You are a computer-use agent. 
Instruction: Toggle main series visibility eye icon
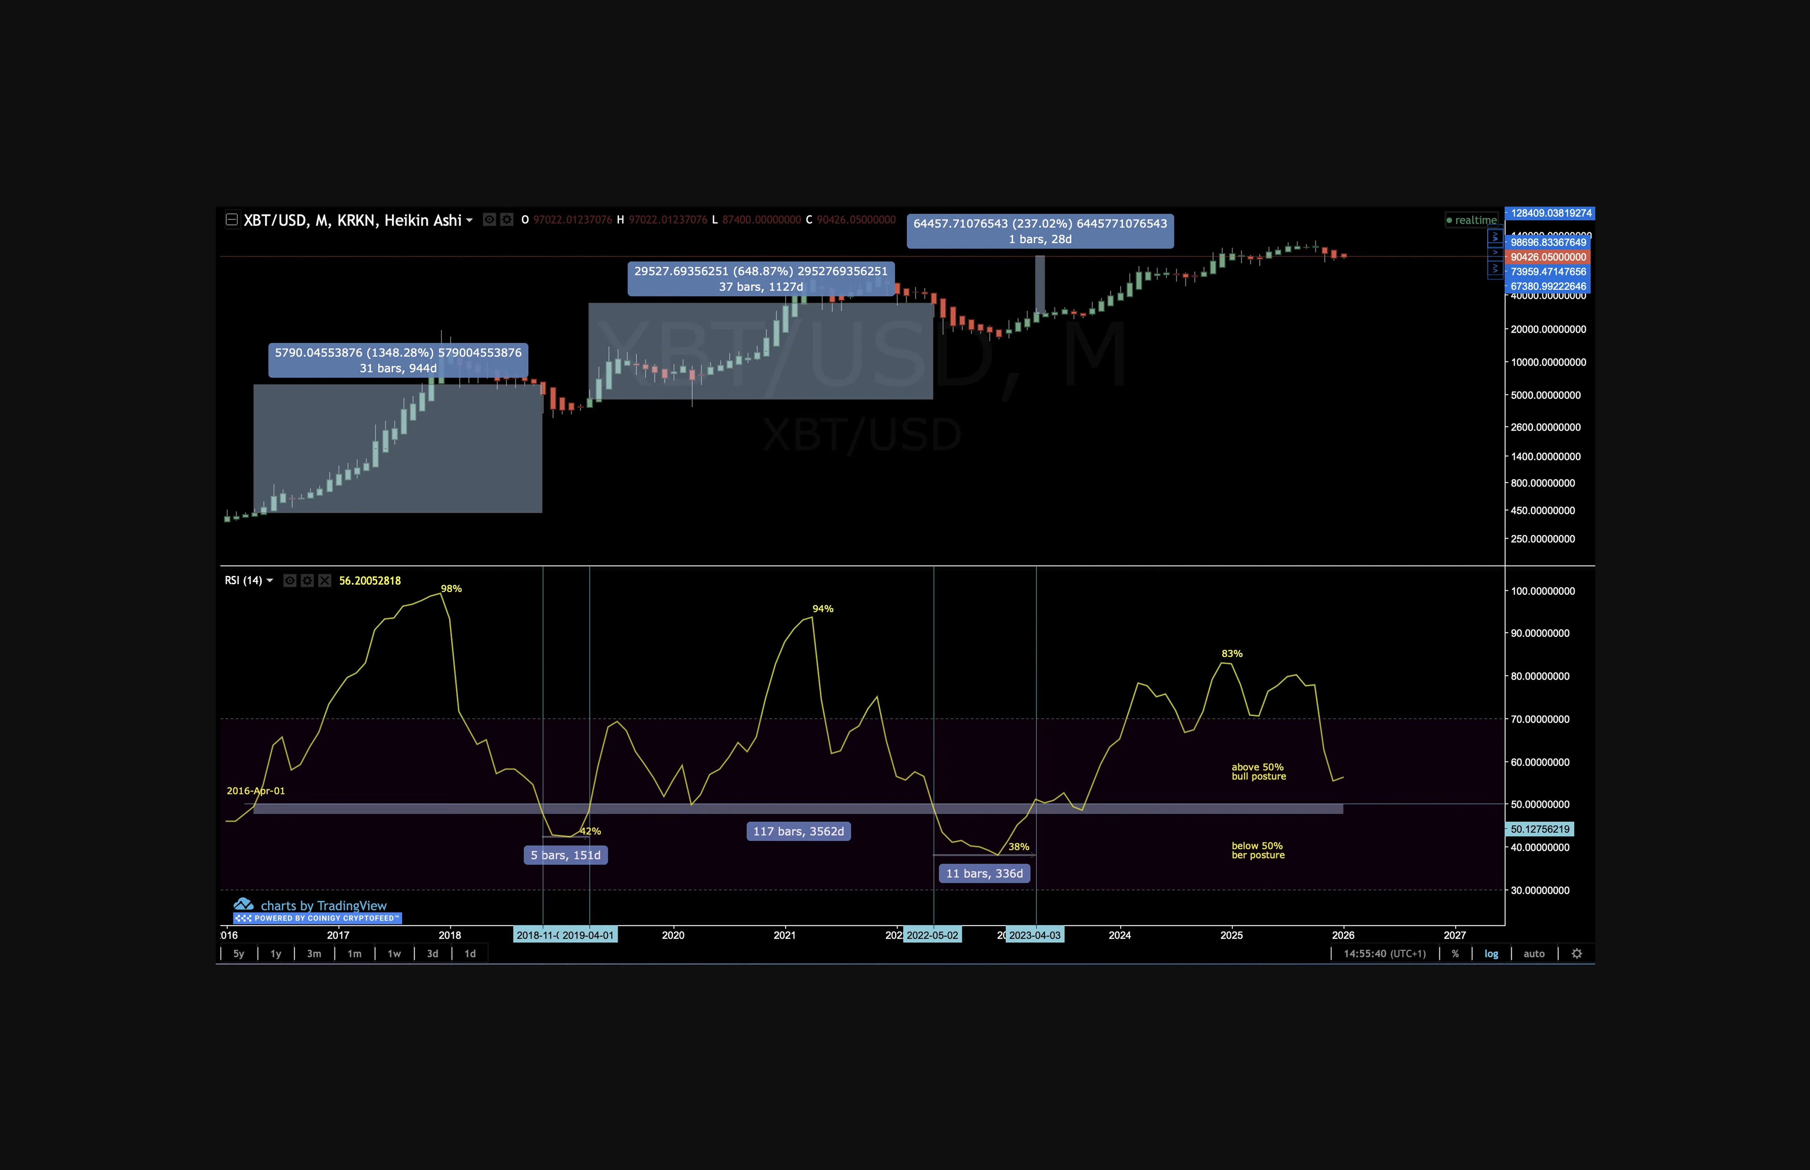click(x=489, y=220)
